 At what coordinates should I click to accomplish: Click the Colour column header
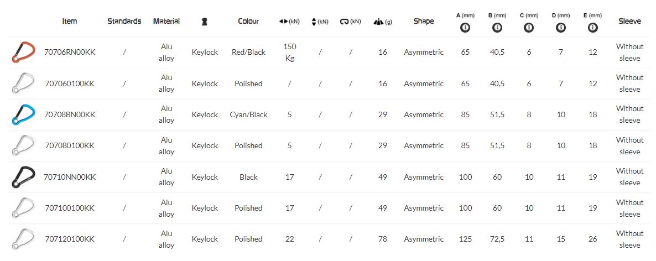pyautogui.click(x=248, y=21)
